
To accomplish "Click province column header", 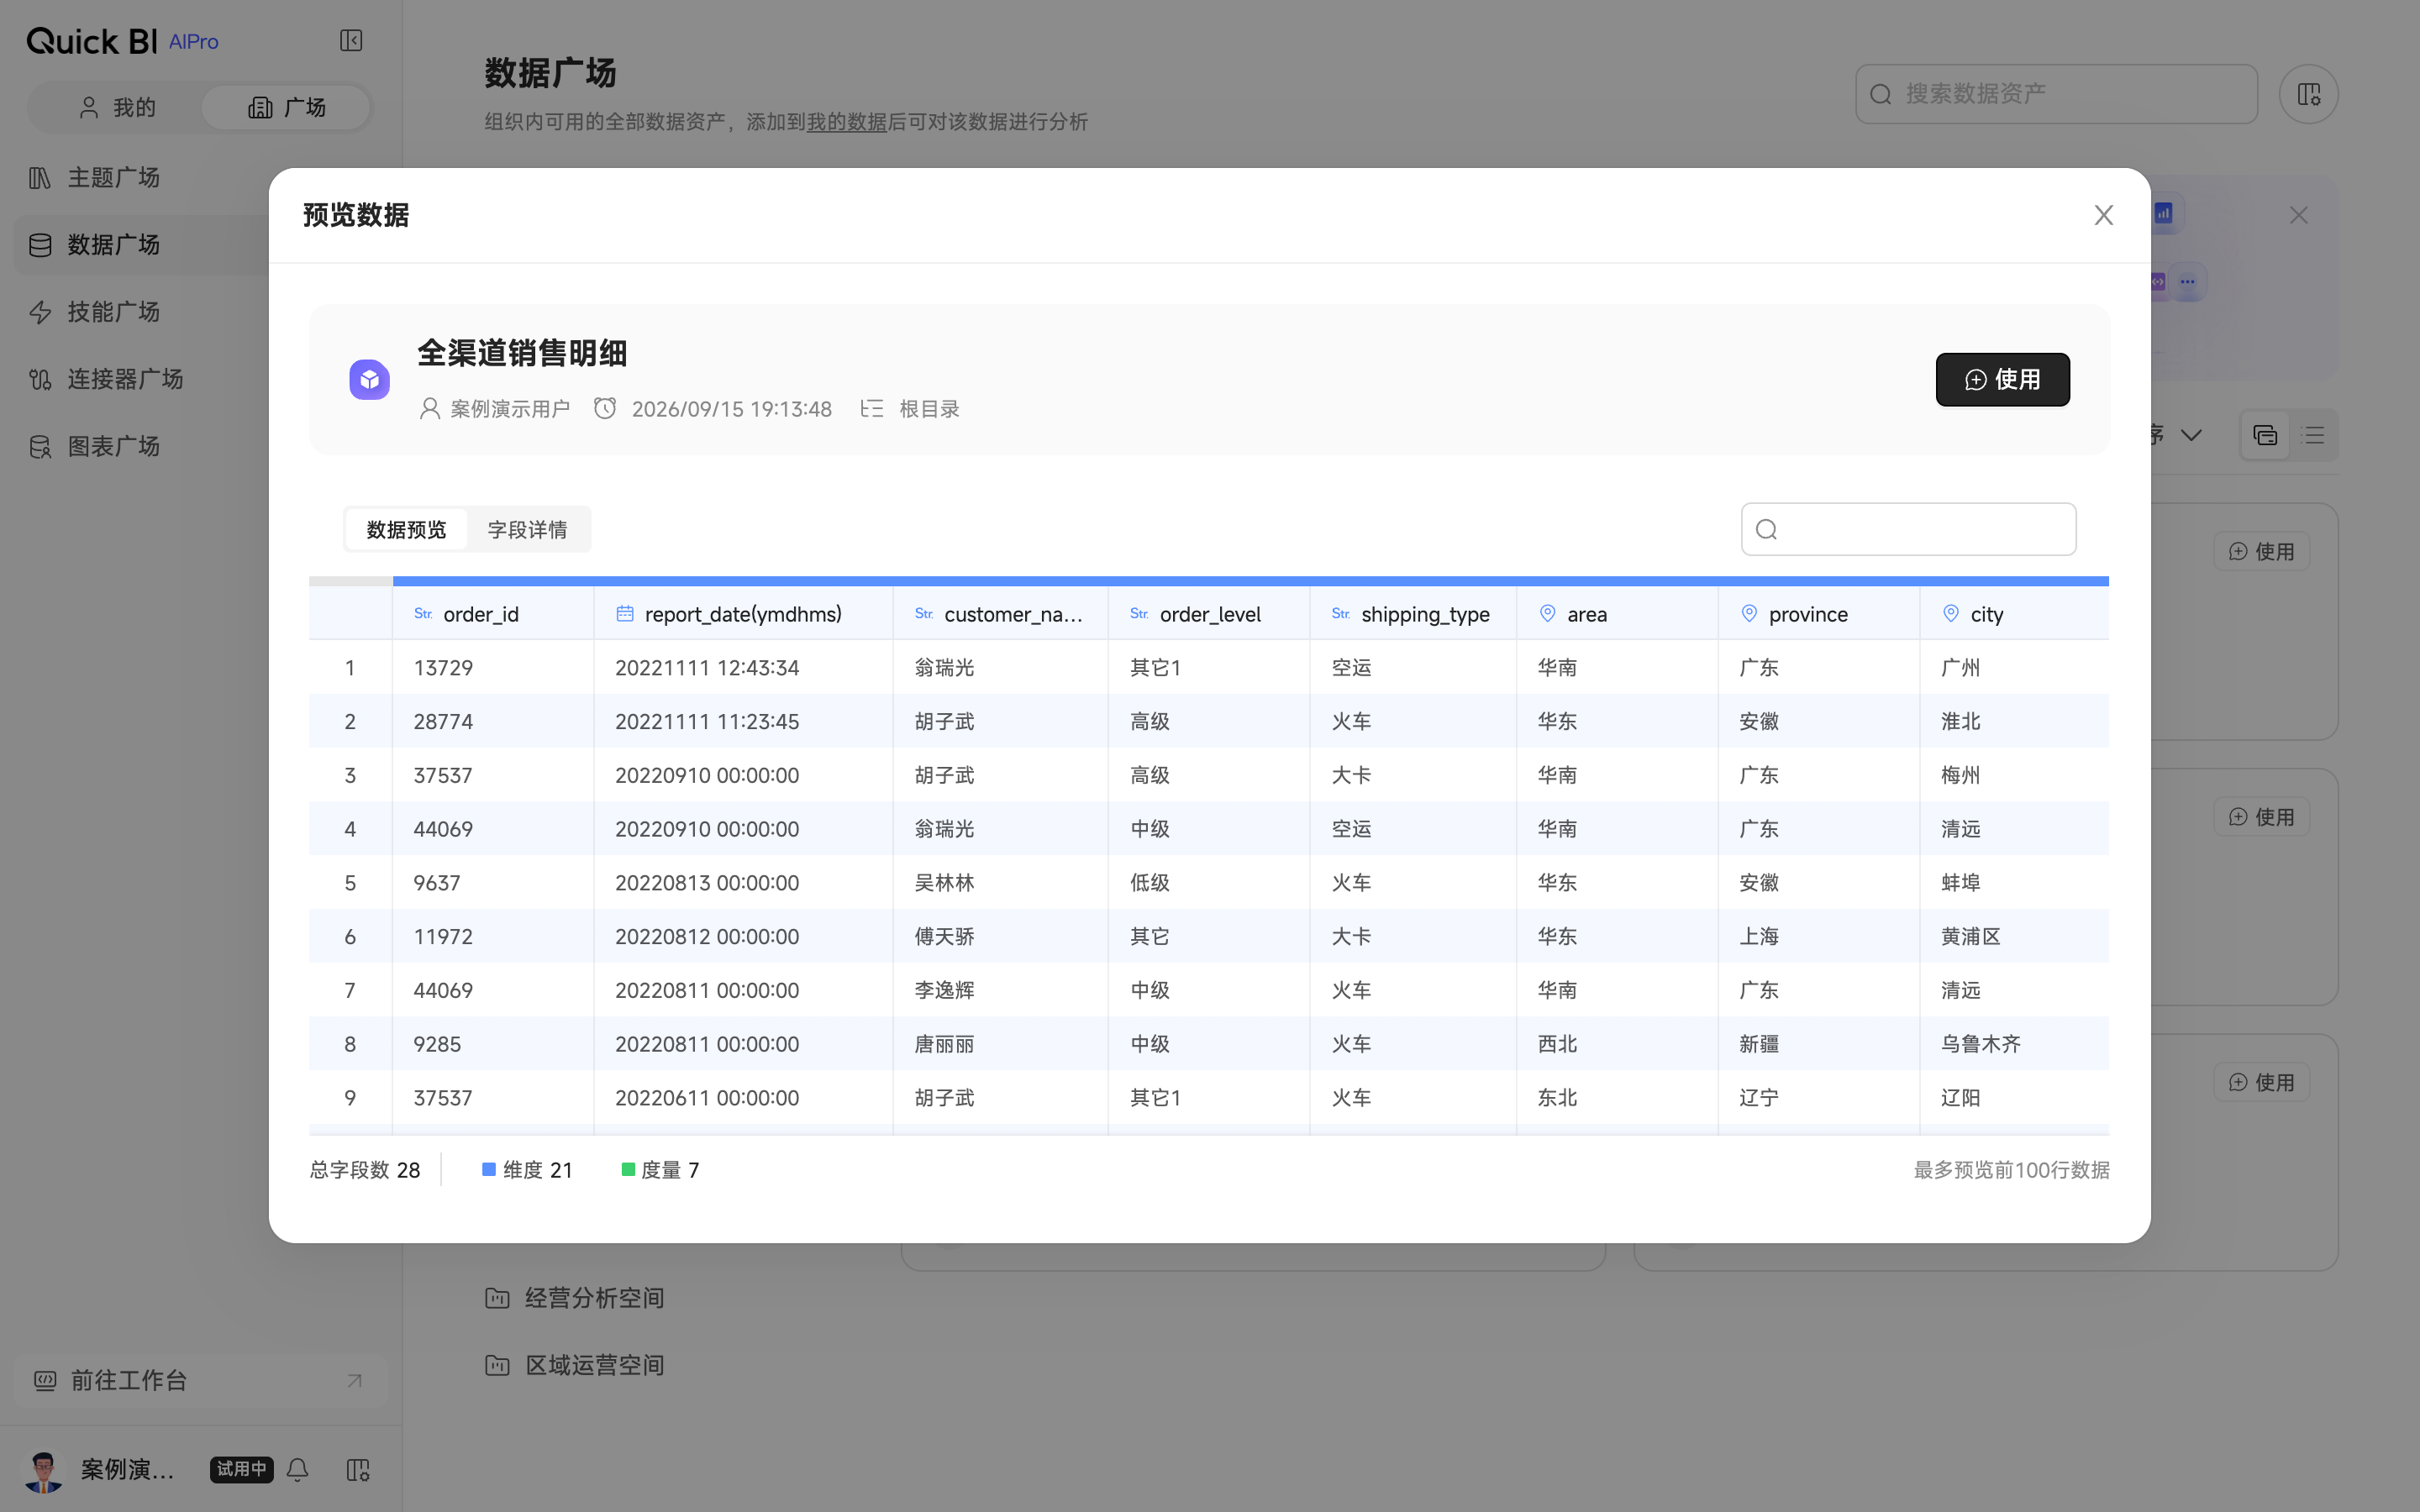I will tap(1819, 613).
